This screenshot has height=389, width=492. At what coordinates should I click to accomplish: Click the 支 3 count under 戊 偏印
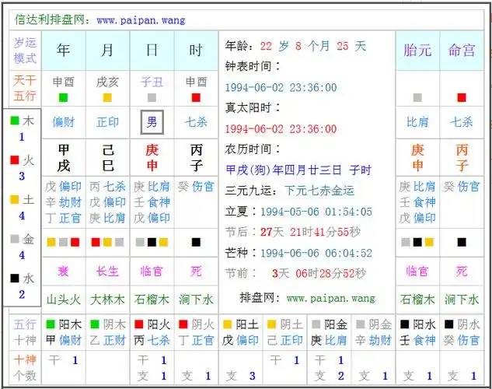[241, 376]
